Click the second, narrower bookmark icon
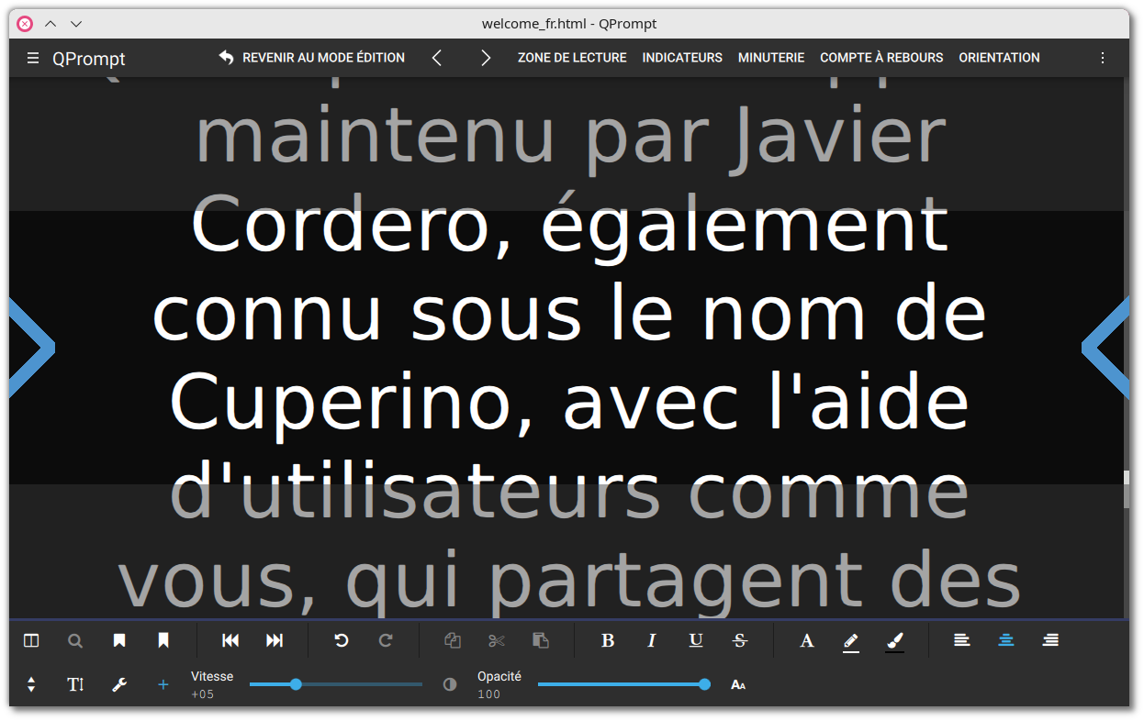 pos(163,640)
